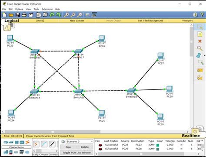Switch to the Logical workspace tab

(x=12, y=20)
